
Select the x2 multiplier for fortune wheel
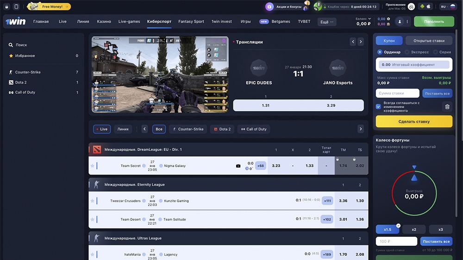[414, 230]
